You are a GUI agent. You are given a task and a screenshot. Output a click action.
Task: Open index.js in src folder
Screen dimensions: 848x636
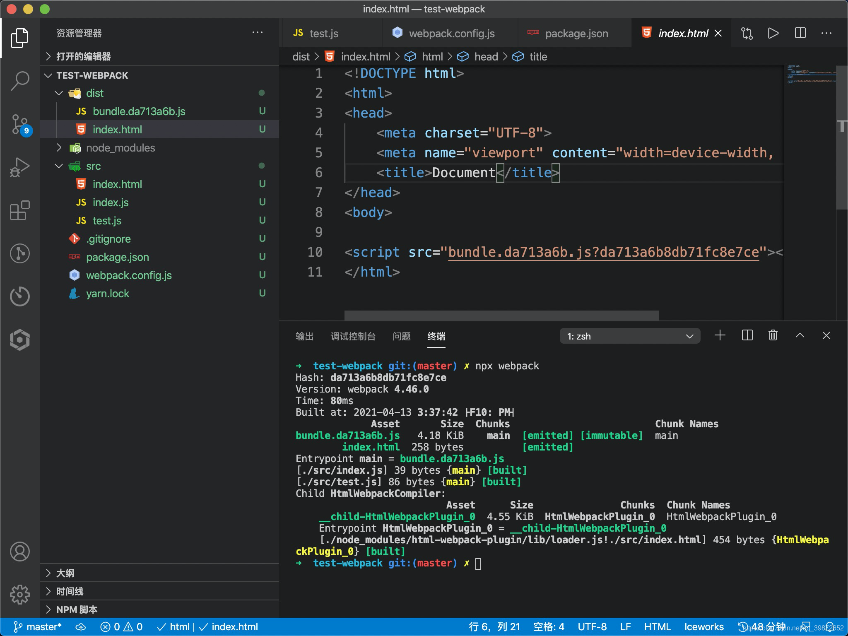[159, 202]
